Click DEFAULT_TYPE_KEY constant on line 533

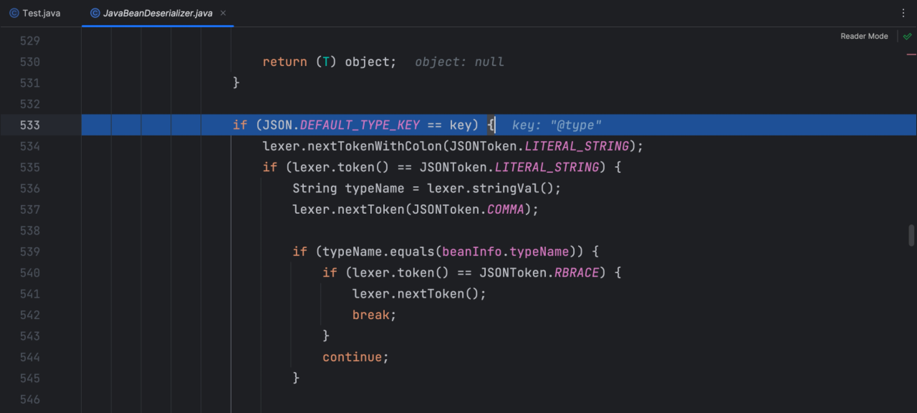(360, 125)
